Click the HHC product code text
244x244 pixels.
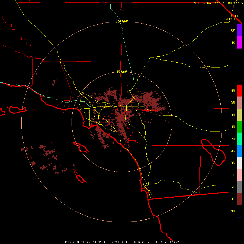click(x=238, y=16)
